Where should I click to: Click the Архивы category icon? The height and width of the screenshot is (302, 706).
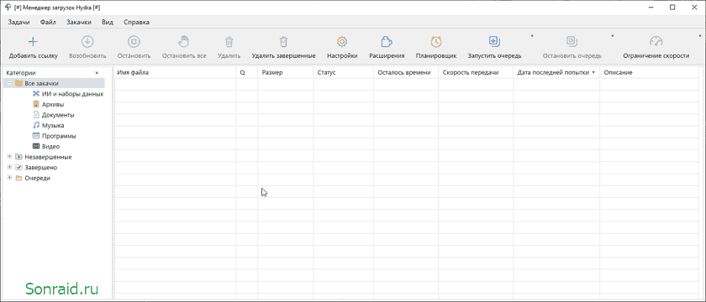point(36,104)
